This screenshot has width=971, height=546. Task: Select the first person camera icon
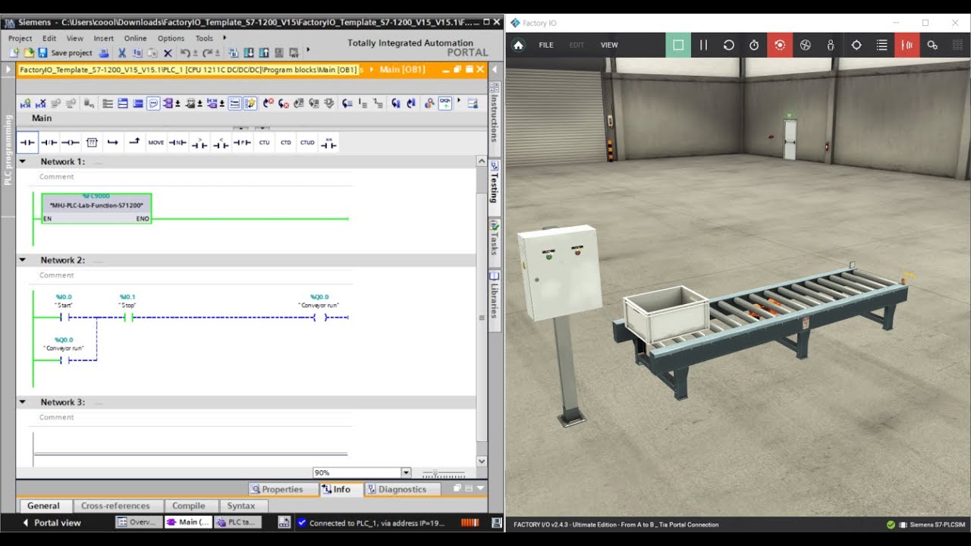[x=831, y=45]
